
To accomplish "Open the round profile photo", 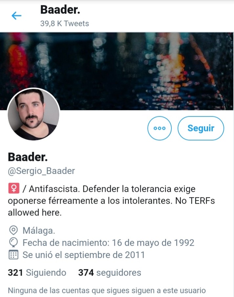I will tap(33, 114).
